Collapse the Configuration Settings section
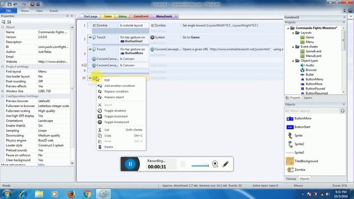 coord(2,96)
